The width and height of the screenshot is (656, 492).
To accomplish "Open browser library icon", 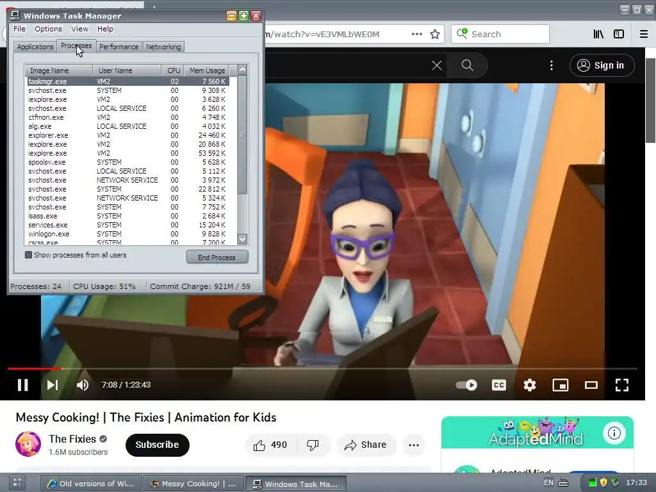I will (598, 35).
